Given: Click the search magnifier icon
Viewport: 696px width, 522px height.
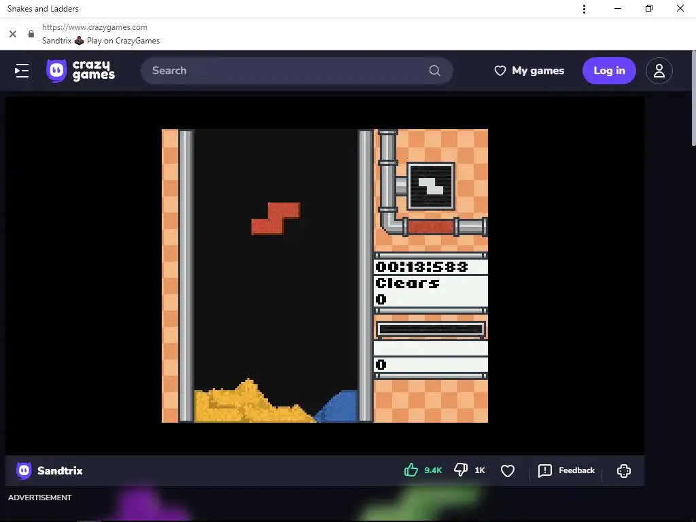Looking at the screenshot, I should tap(434, 71).
